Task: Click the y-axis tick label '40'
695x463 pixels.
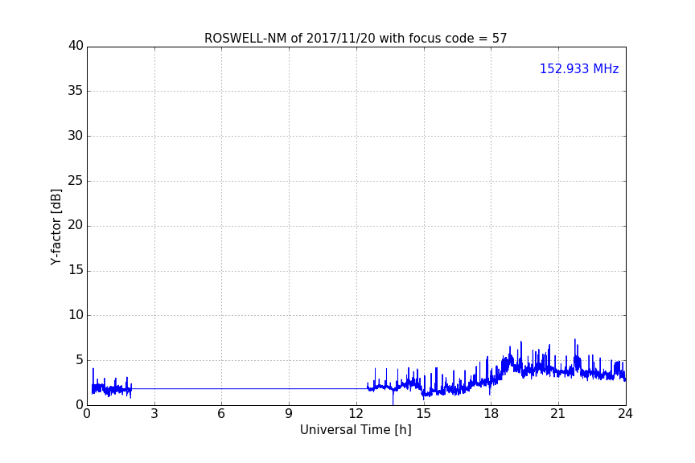Action: pos(76,46)
